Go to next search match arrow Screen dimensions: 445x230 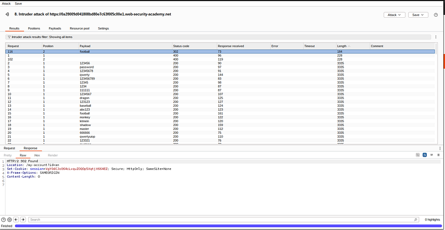coord(23,219)
